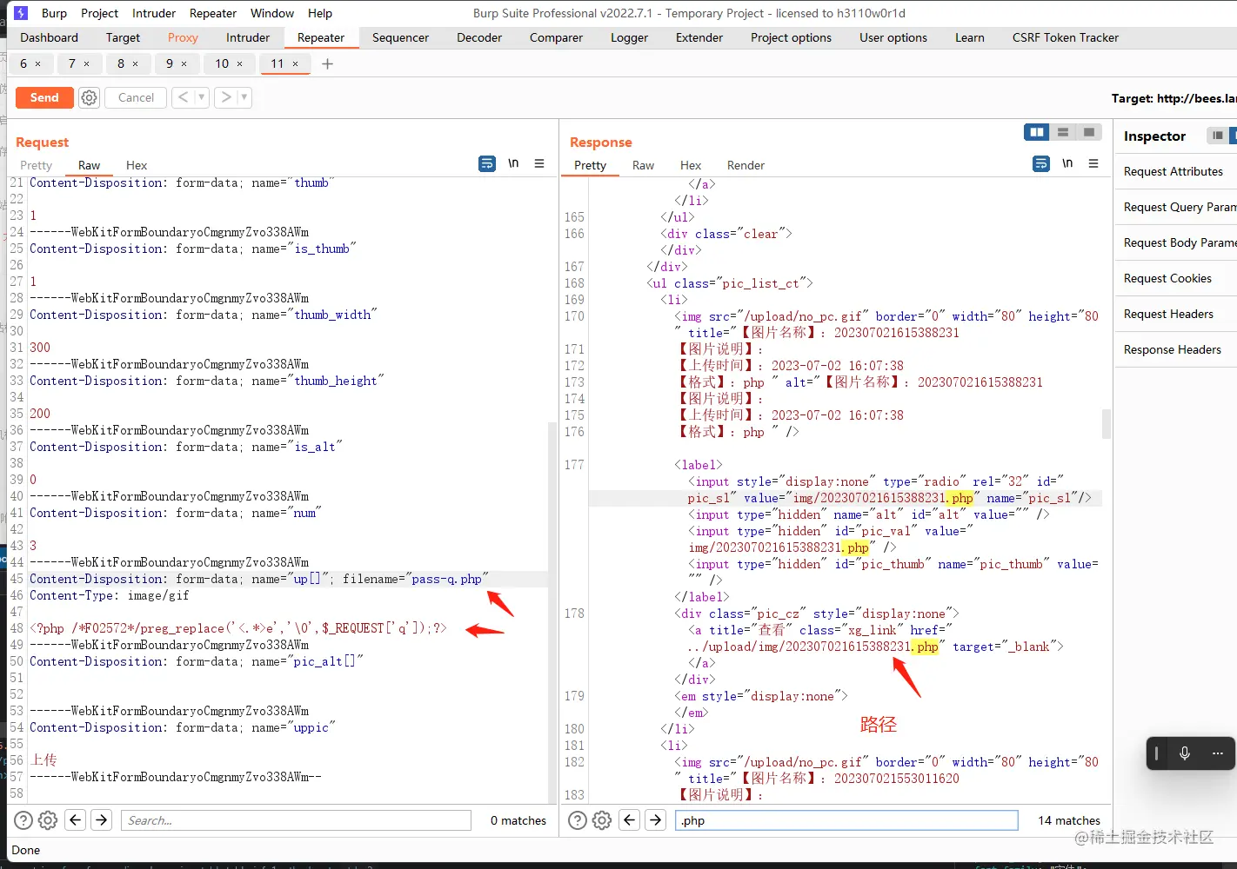Add a new Repeater tab
The image size is (1237, 869).
tap(327, 63)
